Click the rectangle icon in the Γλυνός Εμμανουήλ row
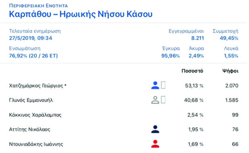Image resolution: width=249 pixels, height=153 pixels. [x=163, y=100]
